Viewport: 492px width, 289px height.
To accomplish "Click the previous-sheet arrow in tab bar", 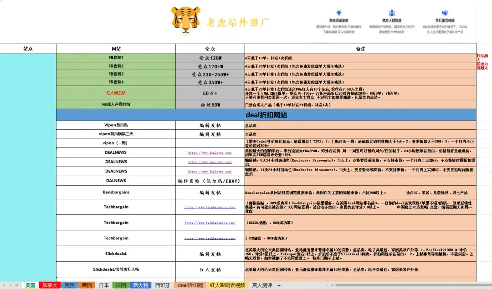I will (4, 285).
